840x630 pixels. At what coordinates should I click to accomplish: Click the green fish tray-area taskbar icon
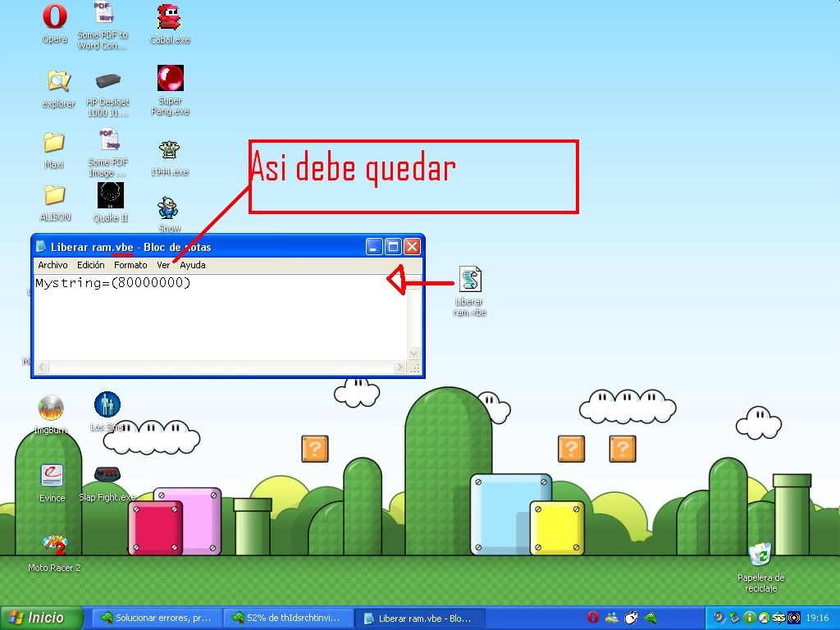click(651, 618)
